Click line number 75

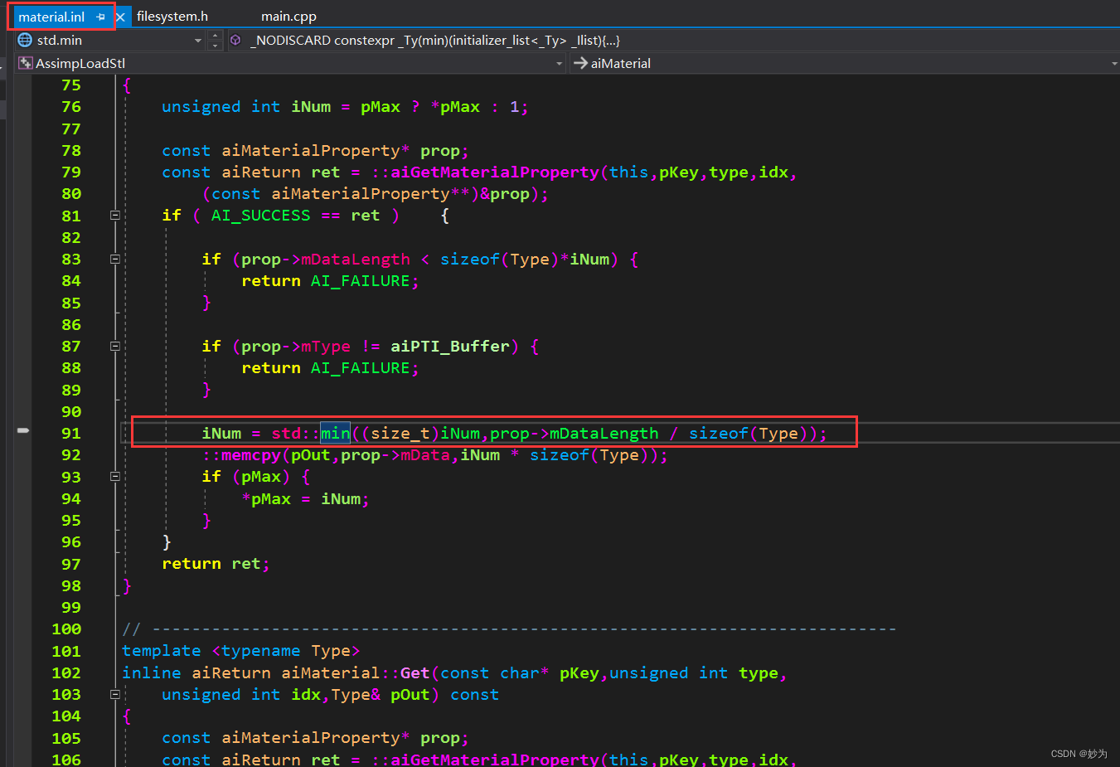coord(71,85)
